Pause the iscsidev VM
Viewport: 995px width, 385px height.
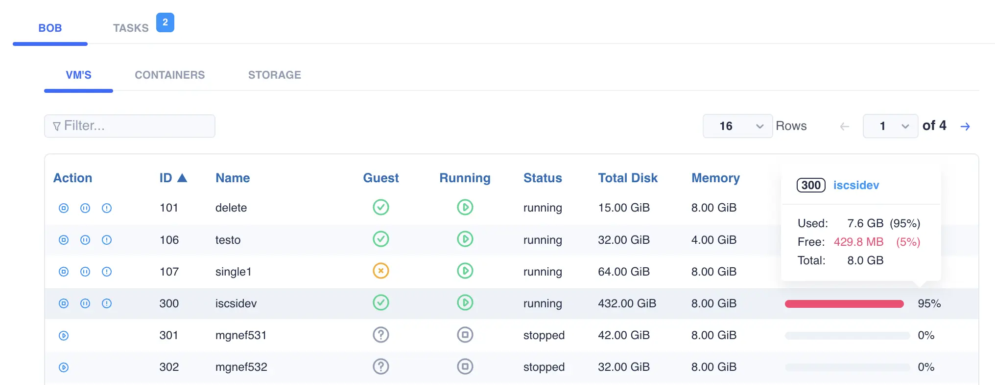pyautogui.click(x=85, y=303)
